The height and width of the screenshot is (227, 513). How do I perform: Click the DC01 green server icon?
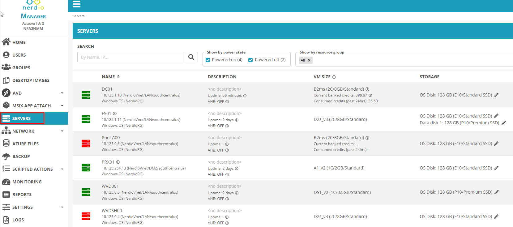click(x=86, y=95)
